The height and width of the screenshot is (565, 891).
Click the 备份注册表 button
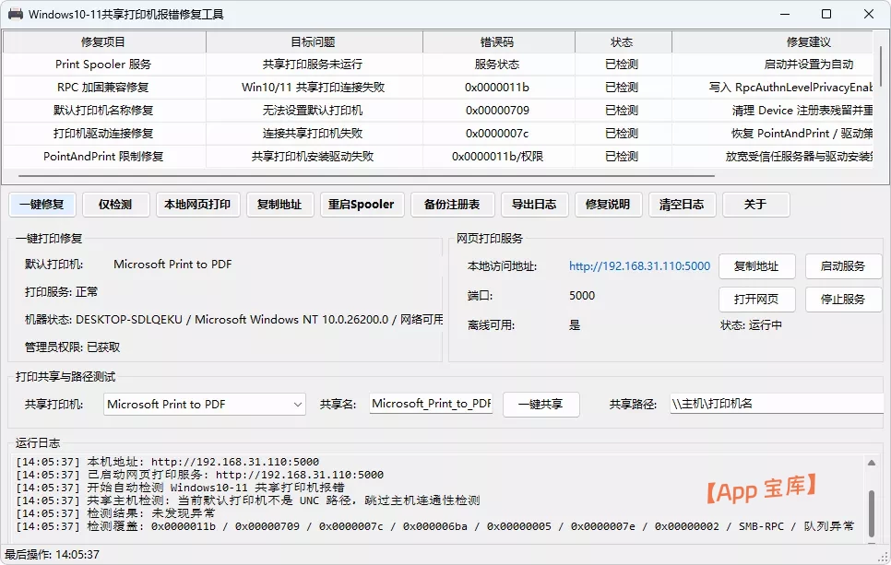pyautogui.click(x=452, y=205)
